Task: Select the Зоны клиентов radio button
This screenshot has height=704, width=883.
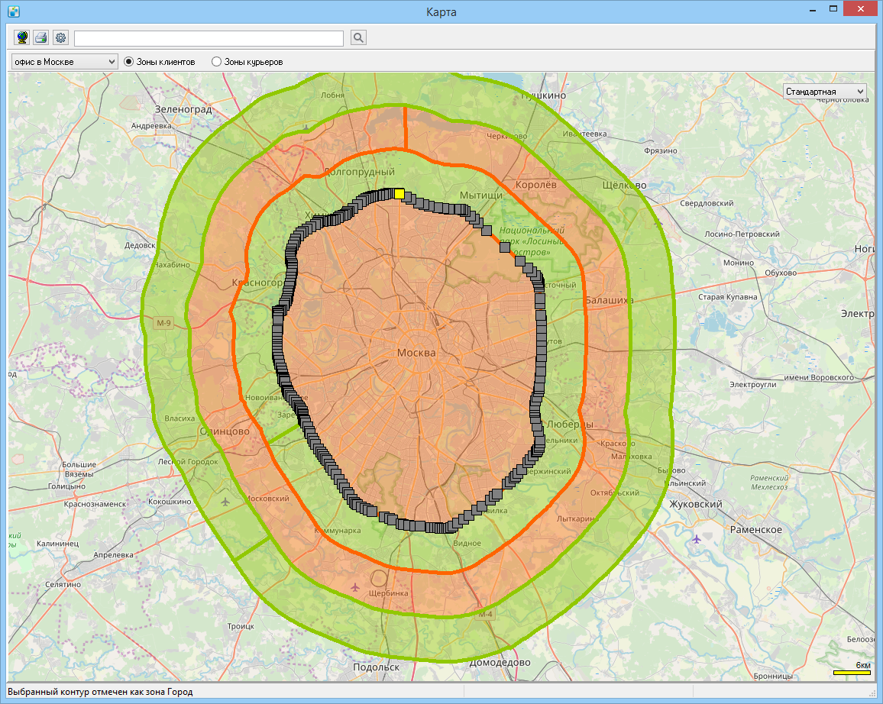Action: (129, 62)
